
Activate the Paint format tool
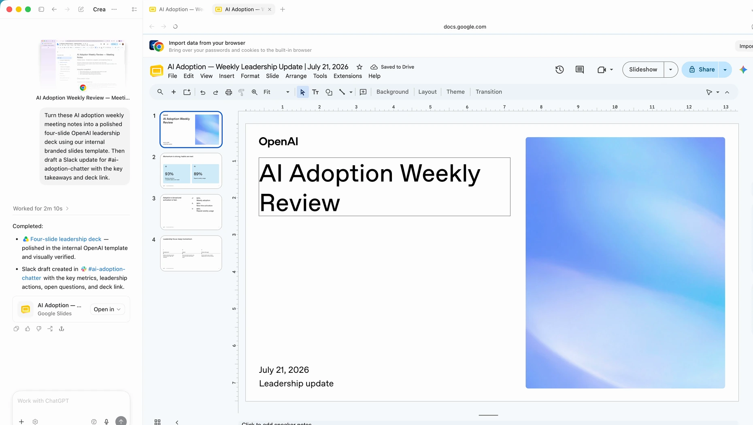coord(241,92)
